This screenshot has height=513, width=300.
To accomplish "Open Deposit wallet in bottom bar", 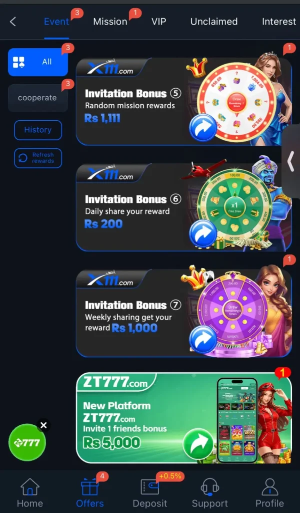I will [150, 493].
